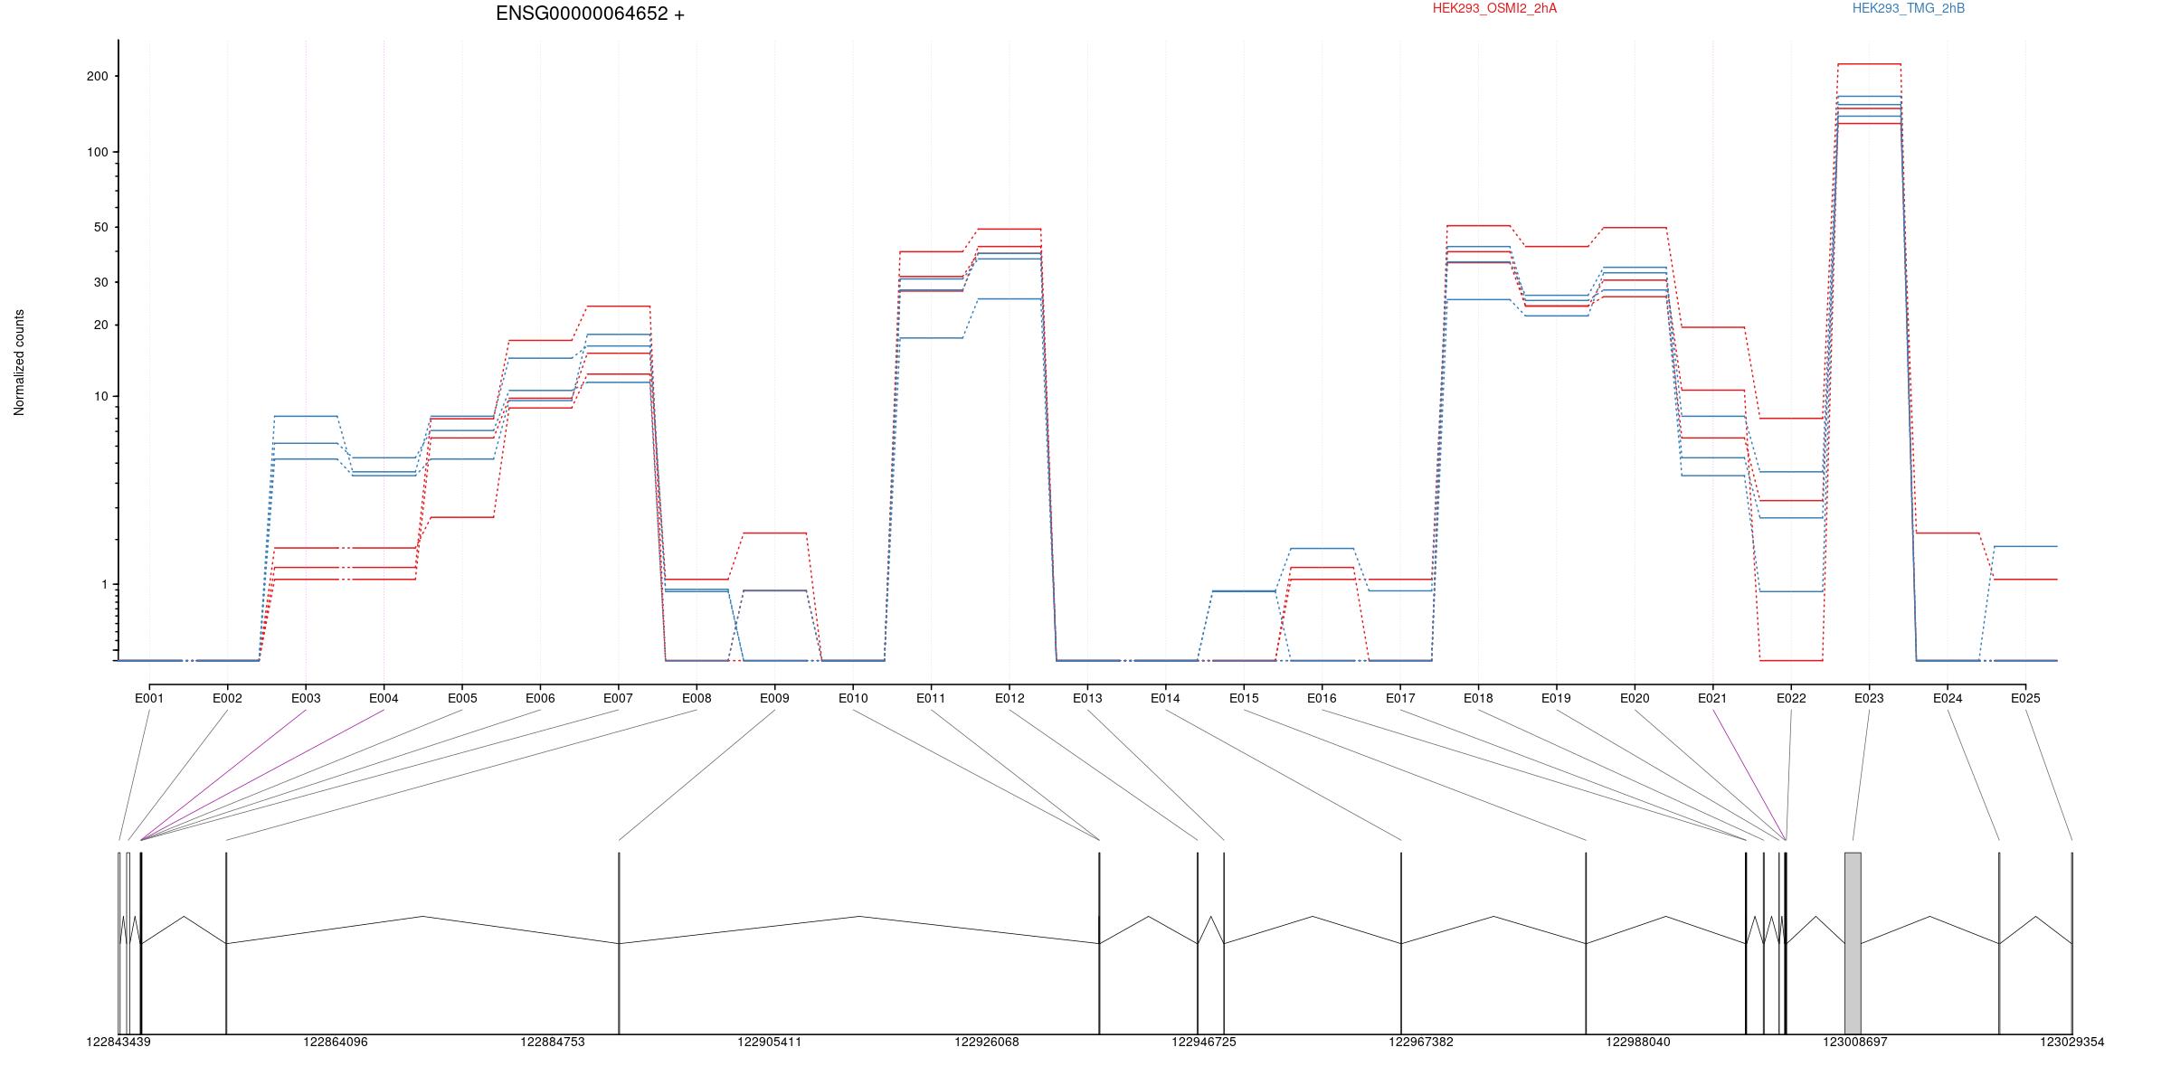Click exon label E024

(1948, 698)
